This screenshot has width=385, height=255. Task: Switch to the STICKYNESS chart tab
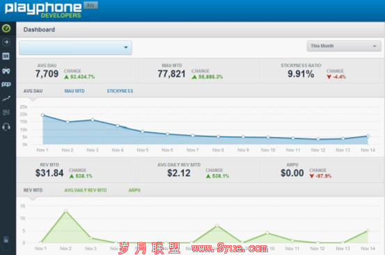click(120, 91)
